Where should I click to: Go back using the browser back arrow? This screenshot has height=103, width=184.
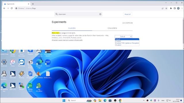pyautogui.click(x=4, y=8)
